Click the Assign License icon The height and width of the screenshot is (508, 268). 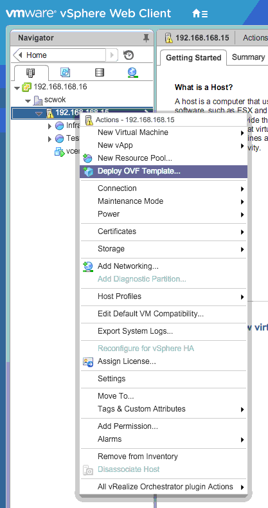[87, 361]
